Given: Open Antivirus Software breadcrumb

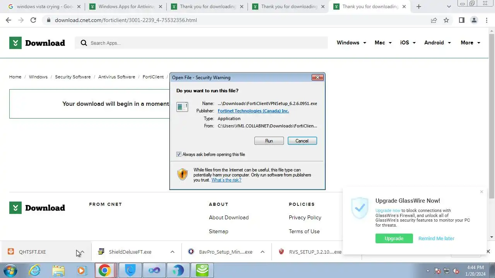Looking at the screenshot, I should click(117, 77).
